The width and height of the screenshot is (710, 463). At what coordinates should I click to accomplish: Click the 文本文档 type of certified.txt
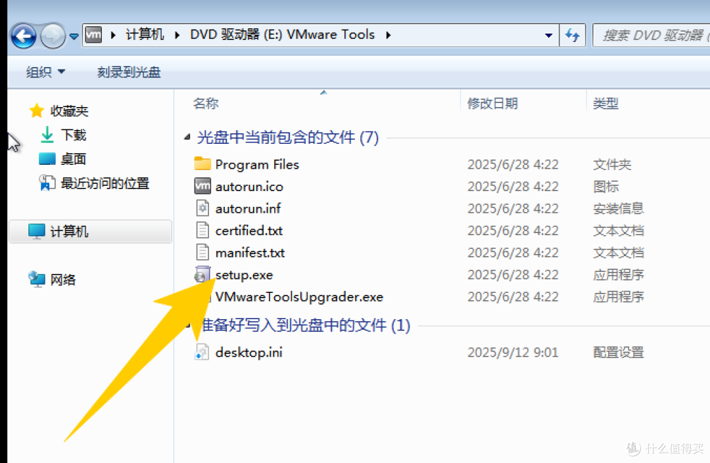tap(619, 231)
